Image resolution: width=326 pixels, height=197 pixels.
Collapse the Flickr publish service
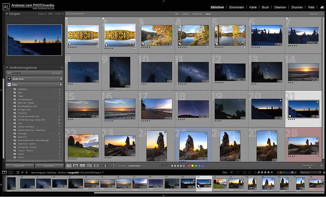click(x=61, y=85)
